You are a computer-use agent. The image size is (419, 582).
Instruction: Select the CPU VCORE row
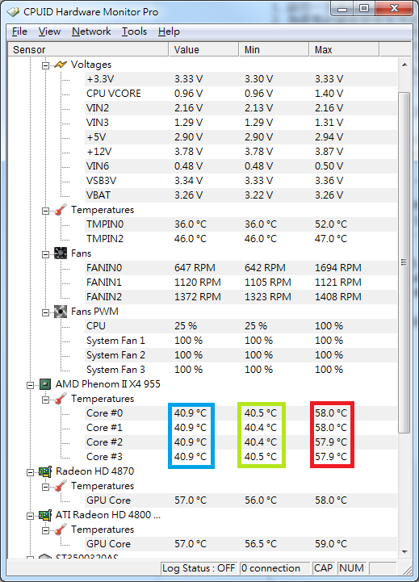[241, 94]
